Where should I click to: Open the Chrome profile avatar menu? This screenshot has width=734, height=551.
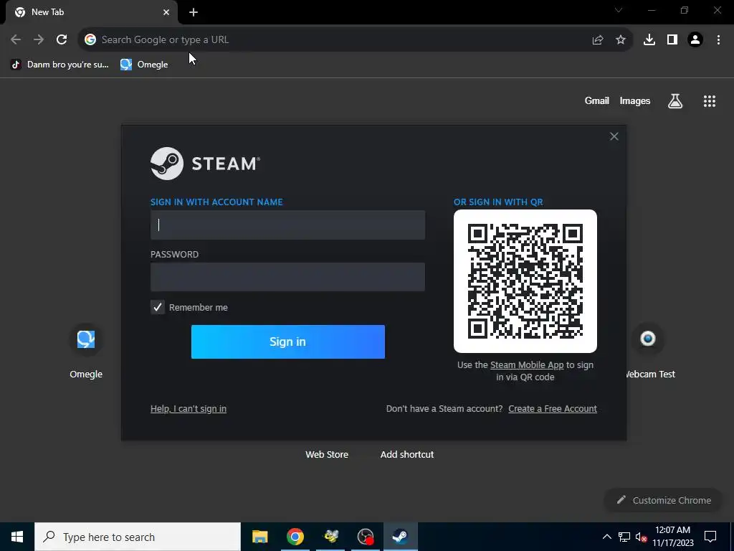tap(695, 40)
